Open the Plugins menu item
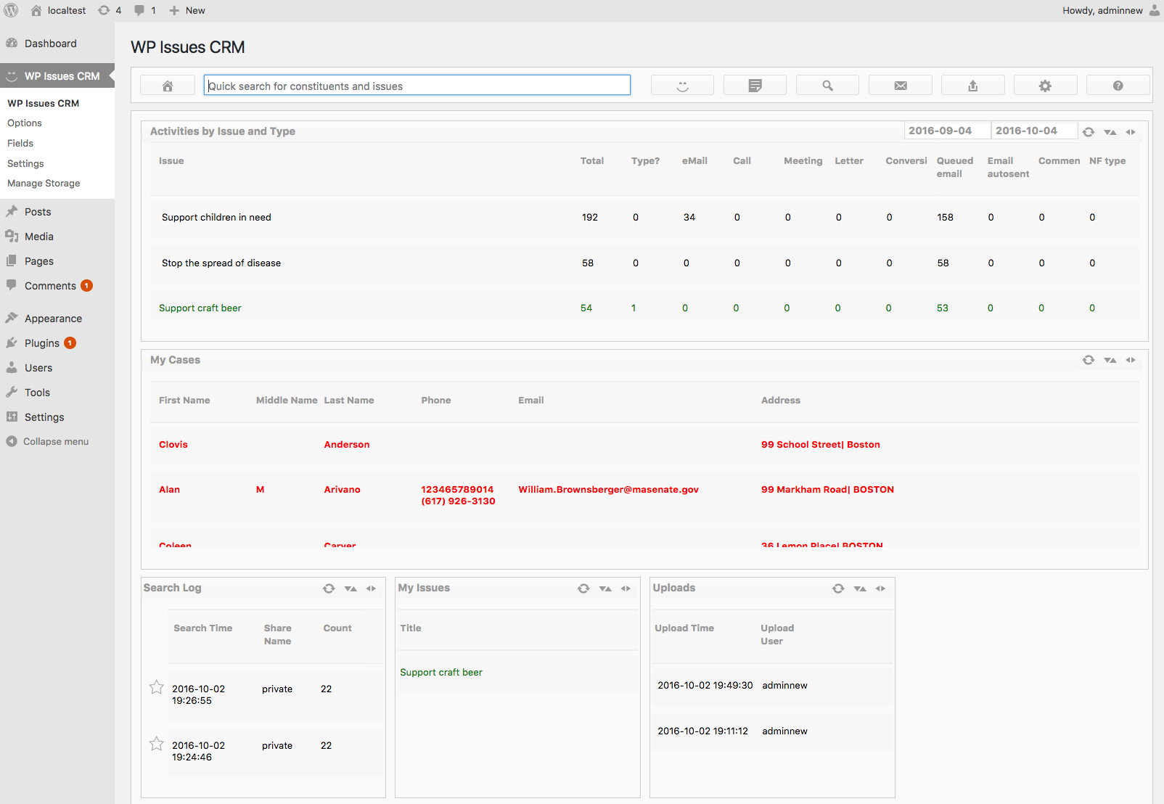This screenshot has width=1164, height=804. [57, 343]
